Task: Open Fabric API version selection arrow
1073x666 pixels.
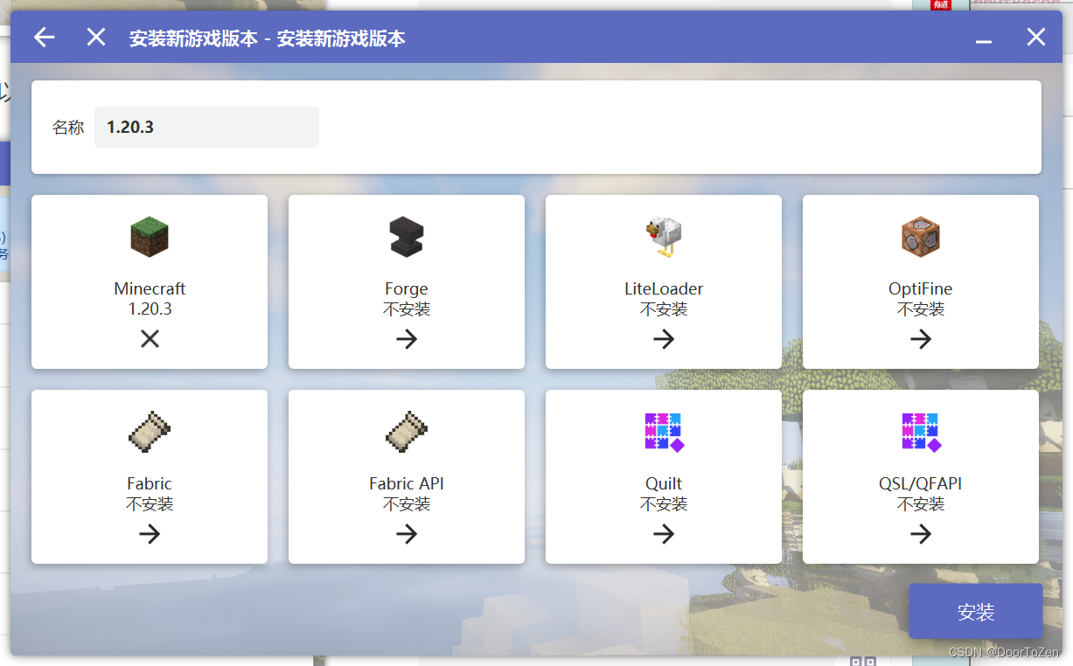Action: coord(407,534)
